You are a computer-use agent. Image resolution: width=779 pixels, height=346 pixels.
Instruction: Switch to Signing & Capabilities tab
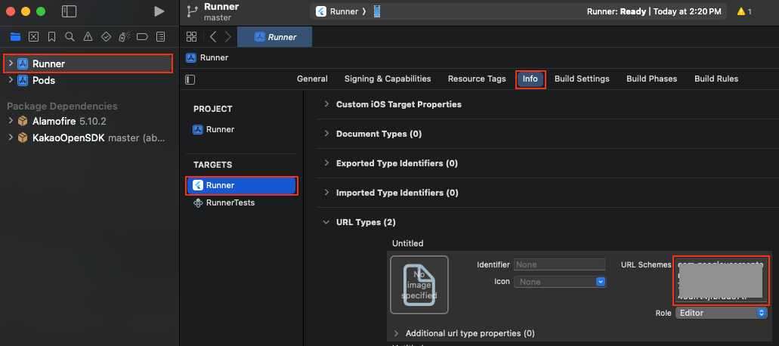tap(388, 79)
